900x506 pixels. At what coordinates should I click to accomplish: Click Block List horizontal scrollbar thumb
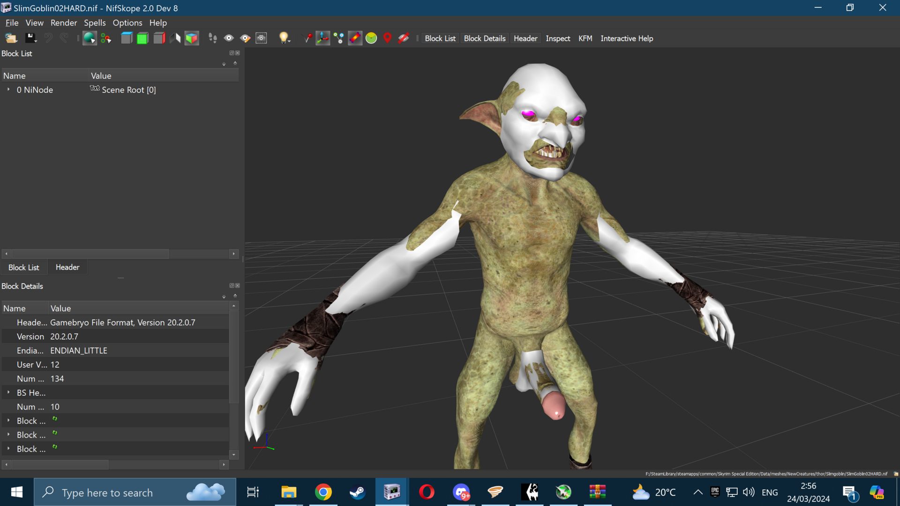point(90,253)
